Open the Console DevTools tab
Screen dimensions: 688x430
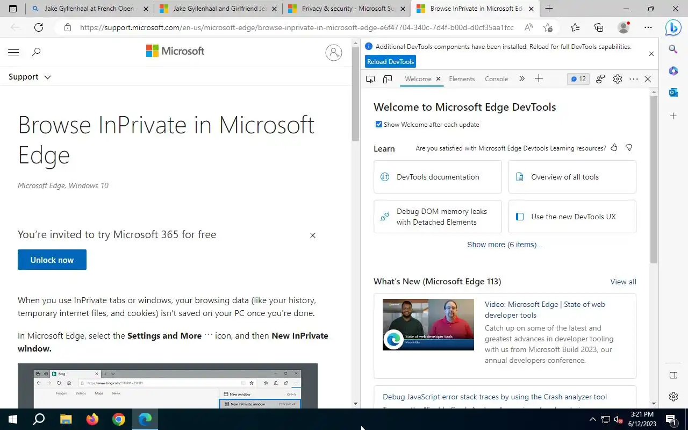point(496,79)
